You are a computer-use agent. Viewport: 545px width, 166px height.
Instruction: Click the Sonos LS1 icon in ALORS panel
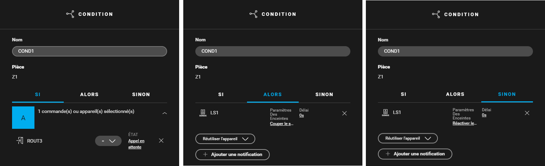(x=203, y=113)
